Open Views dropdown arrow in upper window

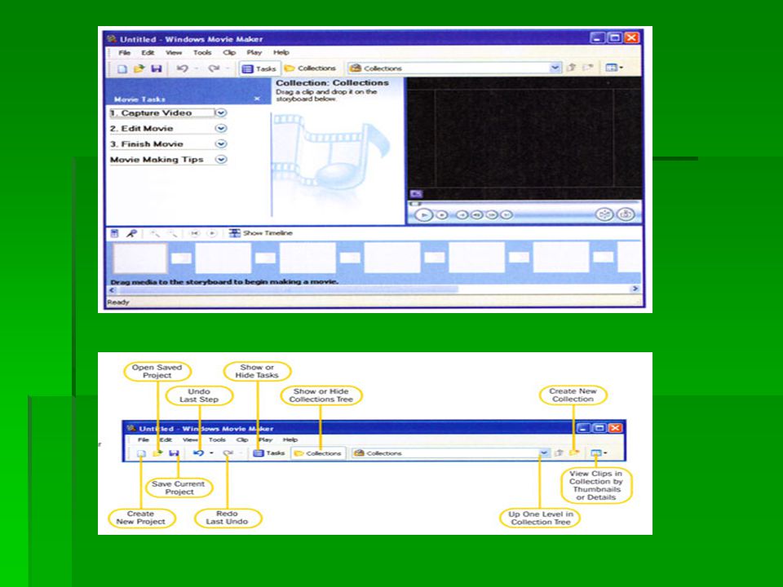pyautogui.click(x=622, y=68)
